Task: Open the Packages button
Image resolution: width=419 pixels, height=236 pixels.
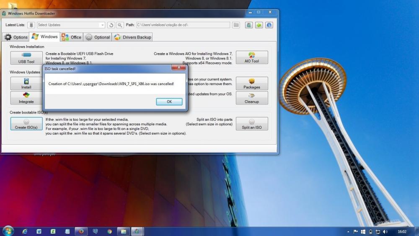Action: tap(252, 83)
